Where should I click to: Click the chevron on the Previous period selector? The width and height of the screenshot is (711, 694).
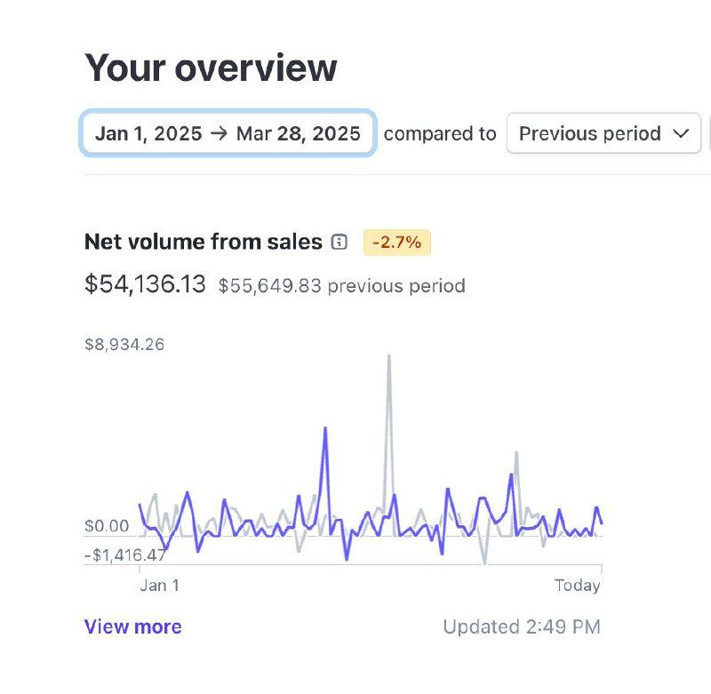(x=681, y=133)
